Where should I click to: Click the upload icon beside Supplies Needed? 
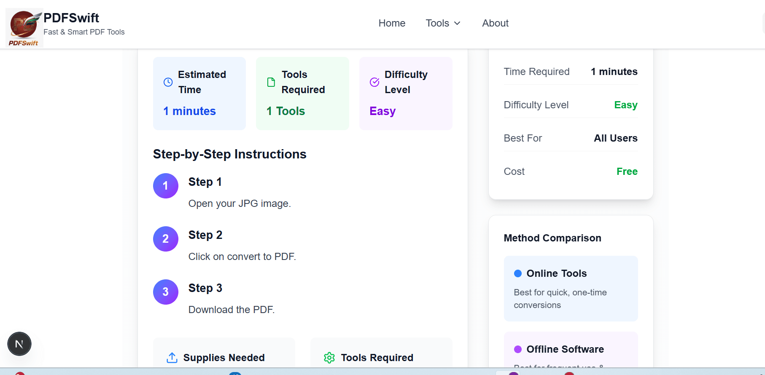172,358
